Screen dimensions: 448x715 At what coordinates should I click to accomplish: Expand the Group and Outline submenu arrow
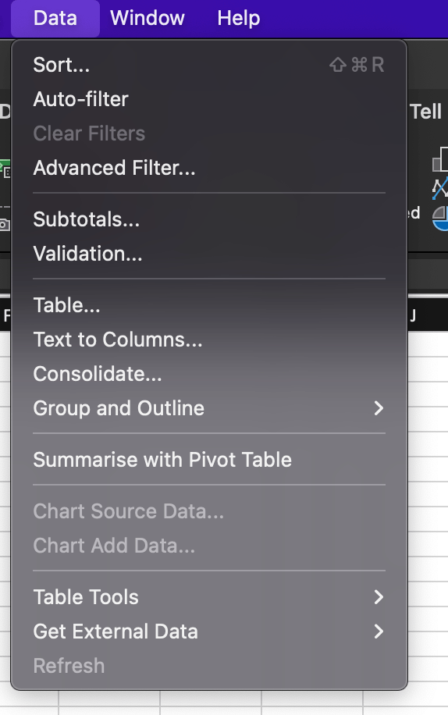click(x=379, y=408)
